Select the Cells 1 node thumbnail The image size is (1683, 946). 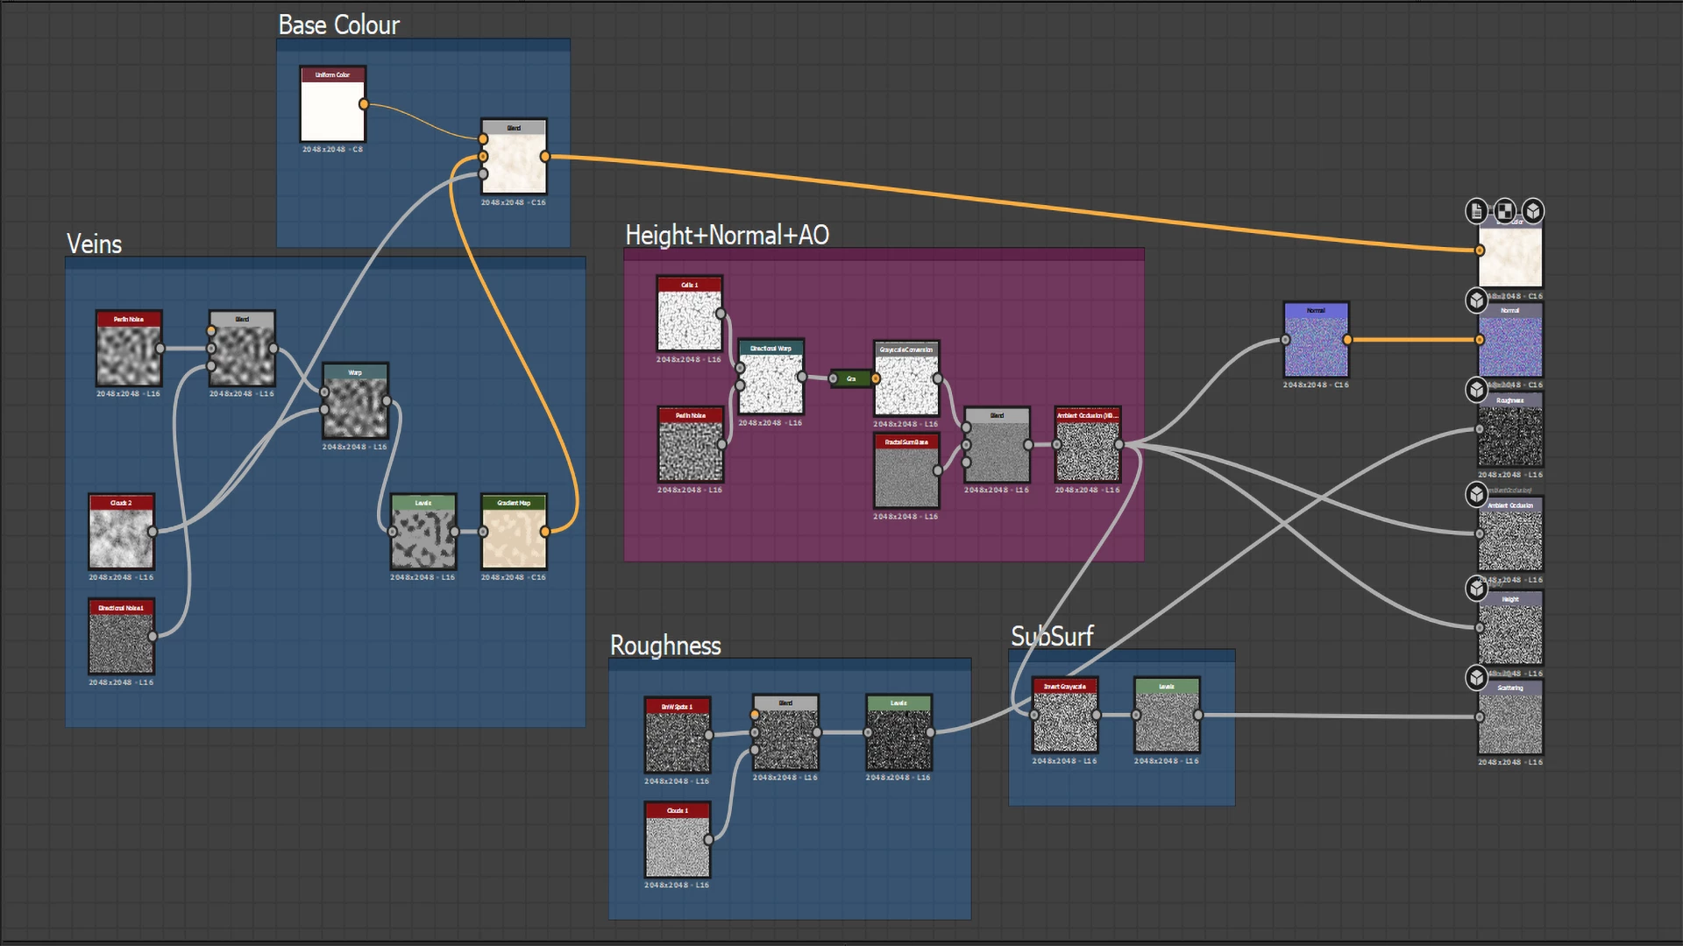[690, 320]
